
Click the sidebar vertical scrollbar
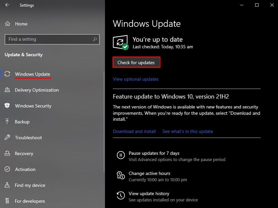click(104, 121)
